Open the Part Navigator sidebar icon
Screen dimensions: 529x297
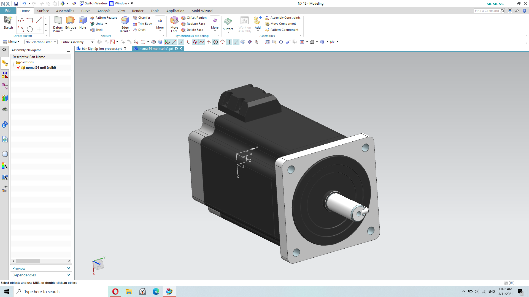click(5, 87)
